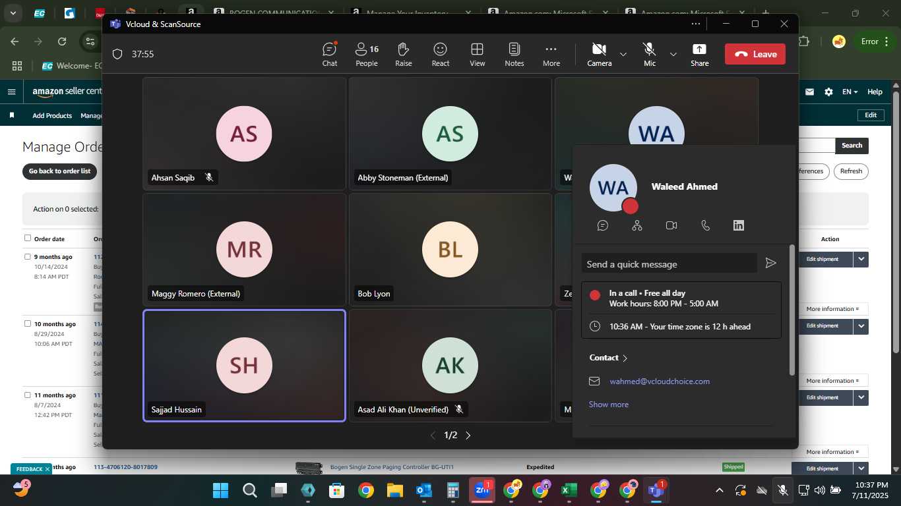Raise your hand in the meeting

coord(404,54)
